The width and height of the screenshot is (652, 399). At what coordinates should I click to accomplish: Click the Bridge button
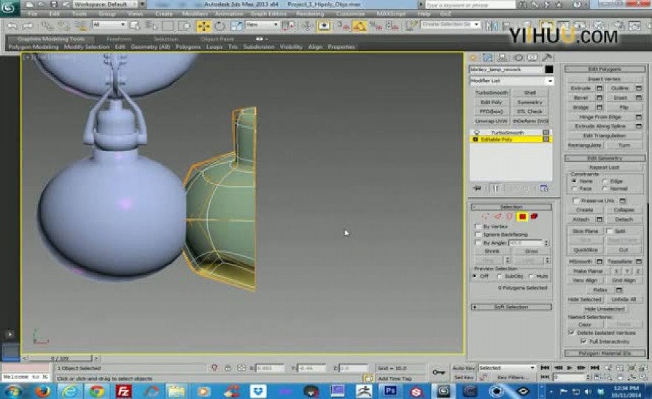581,107
